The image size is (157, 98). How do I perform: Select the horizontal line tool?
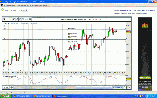(x=11, y=19)
